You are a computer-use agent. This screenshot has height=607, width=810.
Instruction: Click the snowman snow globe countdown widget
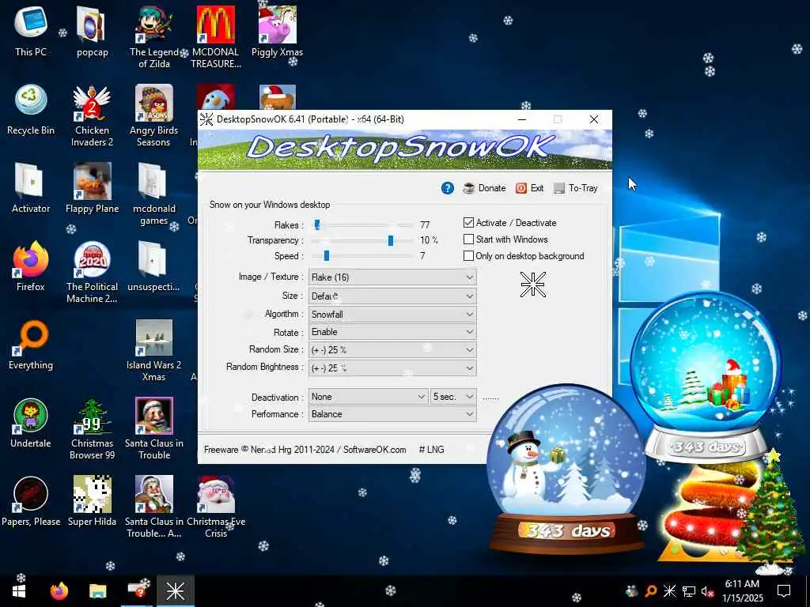566,469
